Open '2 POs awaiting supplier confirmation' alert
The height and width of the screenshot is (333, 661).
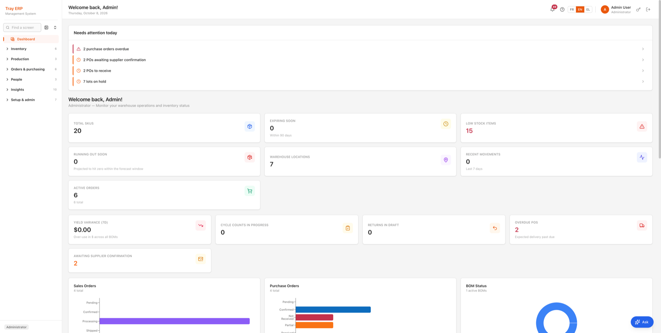pyautogui.click(x=360, y=60)
